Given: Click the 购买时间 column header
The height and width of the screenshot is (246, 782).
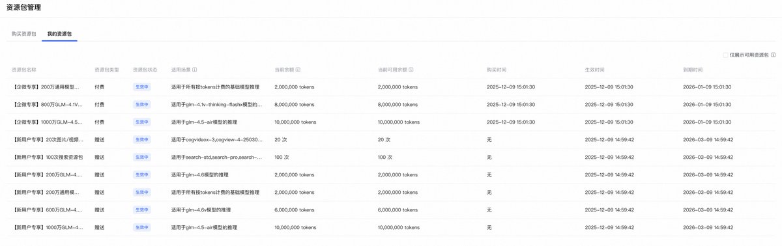Looking at the screenshot, I should pyautogui.click(x=497, y=70).
